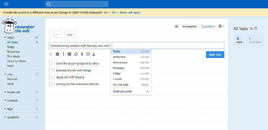The width and height of the screenshot is (268, 130).
Task: Click the 4 tasks counter tile
Action: pyautogui.click(x=239, y=40)
